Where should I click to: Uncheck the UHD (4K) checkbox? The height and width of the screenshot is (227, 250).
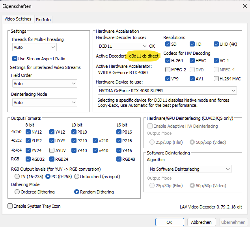pyautogui.click(x=216, y=44)
